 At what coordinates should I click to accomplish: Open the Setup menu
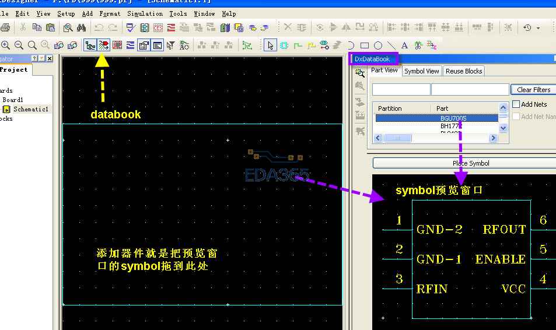66,13
